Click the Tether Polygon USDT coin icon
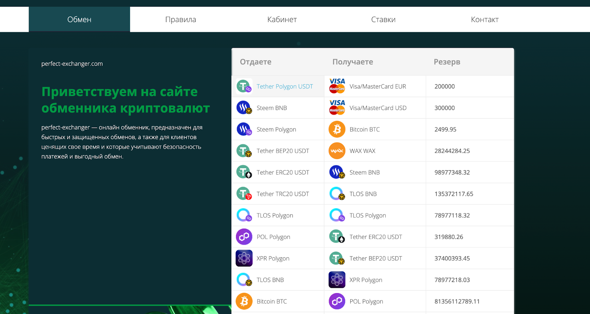The height and width of the screenshot is (314, 590). [x=244, y=87]
